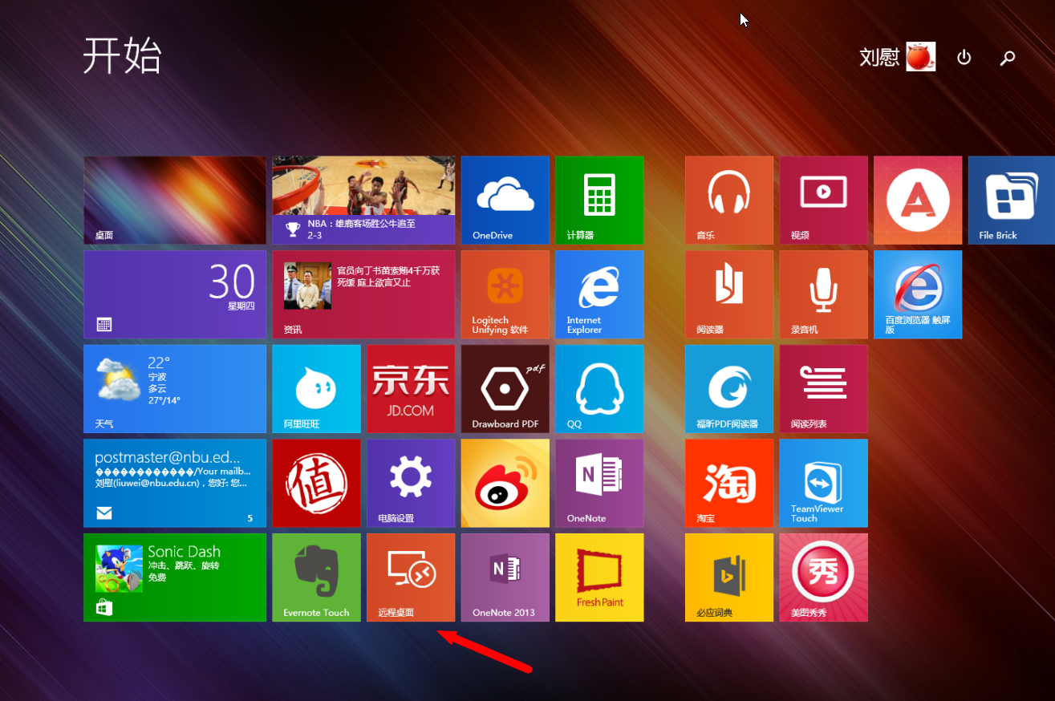The width and height of the screenshot is (1055, 701).
Task: Launch the Bing Dictionary (必应词典) tile
Action: point(729,577)
